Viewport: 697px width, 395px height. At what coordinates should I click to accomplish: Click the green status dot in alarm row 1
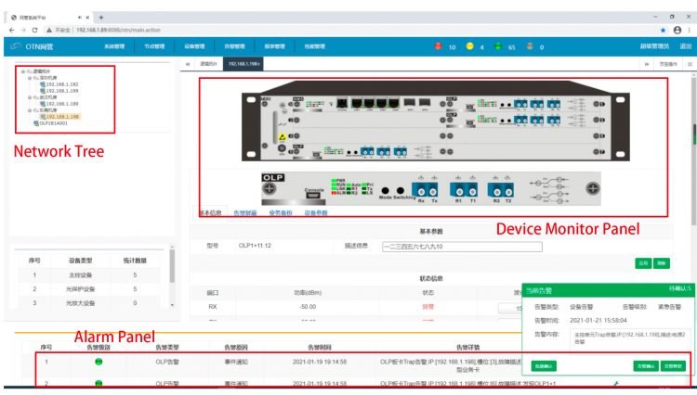click(99, 361)
